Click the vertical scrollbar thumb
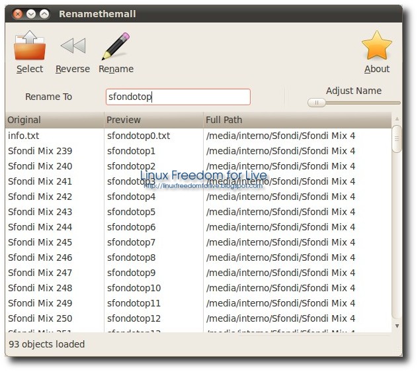Image resolution: width=418 pixels, height=372 pixels. (397, 139)
